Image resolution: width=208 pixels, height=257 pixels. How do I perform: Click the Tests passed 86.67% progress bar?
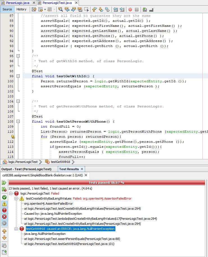tap(107, 183)
